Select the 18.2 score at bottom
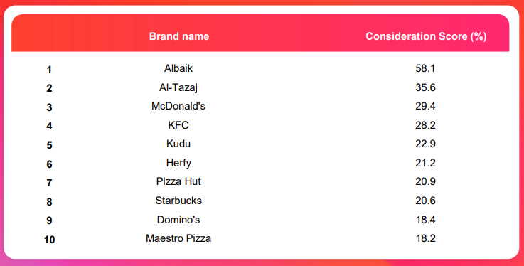The width and height of the screenshot is (524, 266). pyautogui.click(x=425, y=238)
